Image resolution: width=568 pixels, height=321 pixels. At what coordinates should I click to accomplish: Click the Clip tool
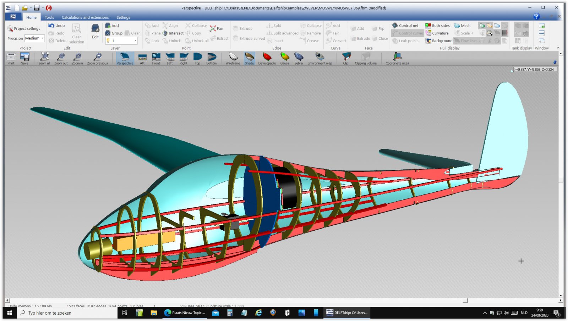pos(346,58)
